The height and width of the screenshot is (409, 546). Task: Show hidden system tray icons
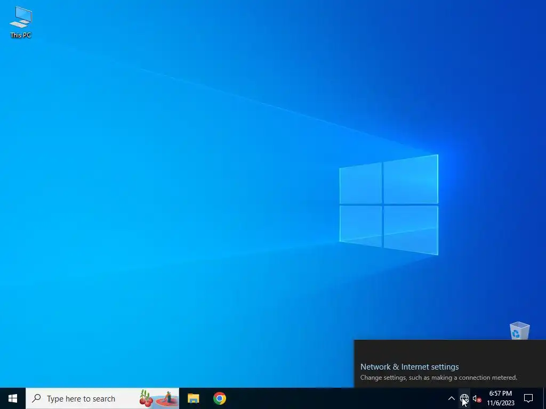point(451,398)
